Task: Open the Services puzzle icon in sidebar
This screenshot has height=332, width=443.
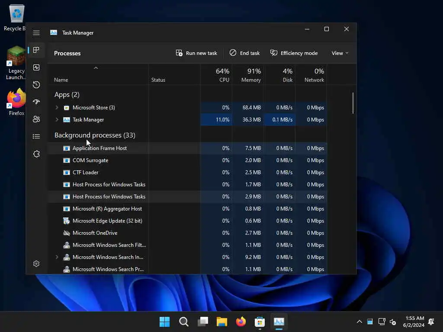Action: click(x=36, y=154)
